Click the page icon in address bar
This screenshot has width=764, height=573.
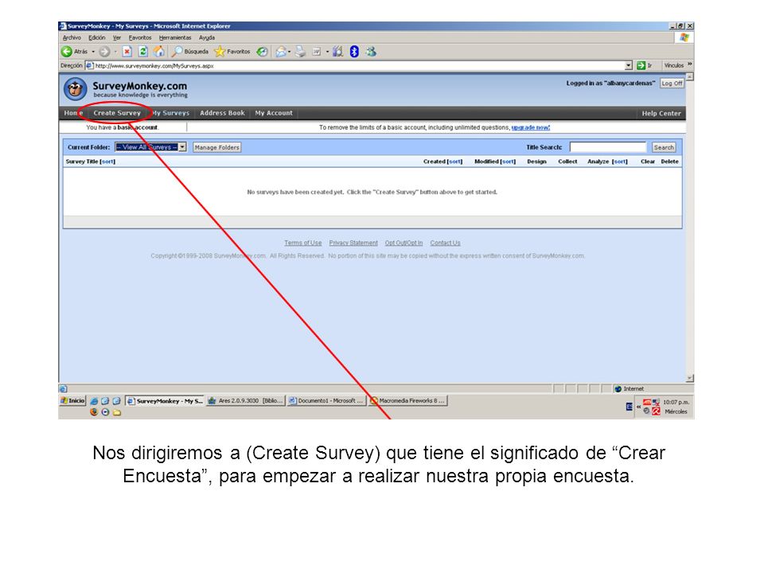pos(90,65)
